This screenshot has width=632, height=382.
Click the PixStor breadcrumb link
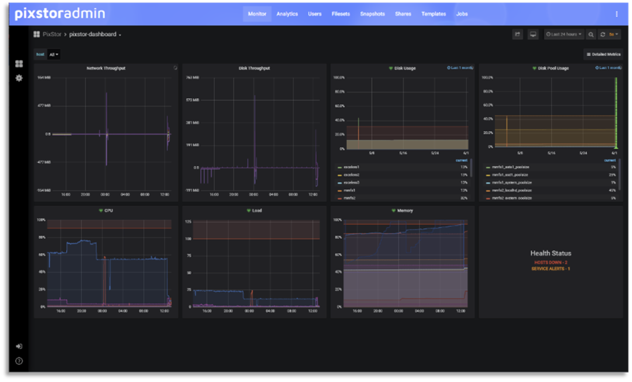coord(52,34)
